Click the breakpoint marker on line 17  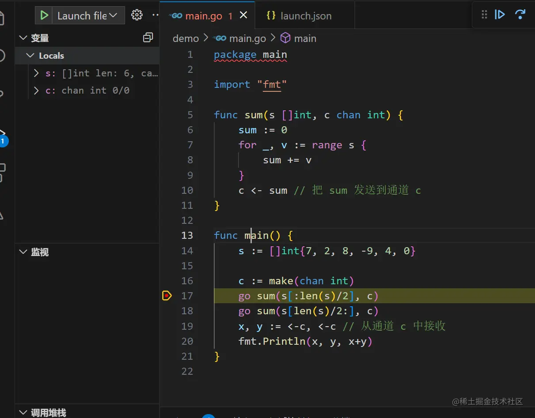167,296
